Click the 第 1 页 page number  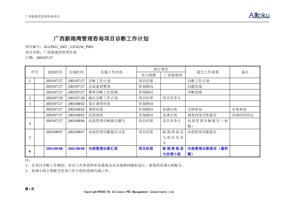tap(30, 189)
